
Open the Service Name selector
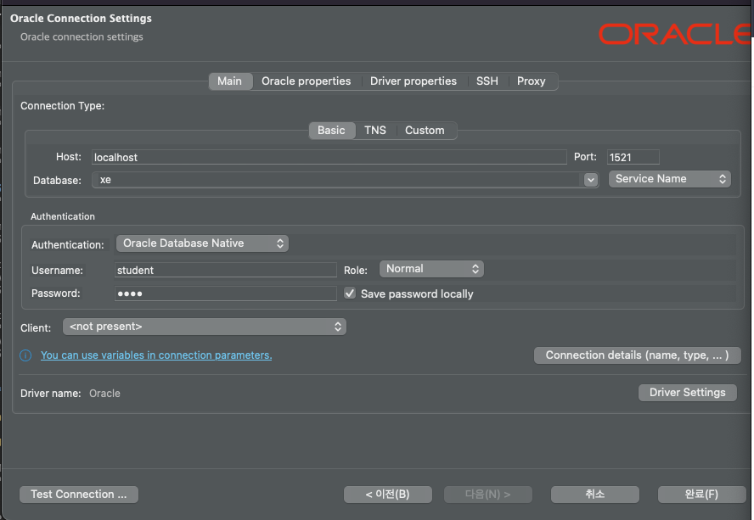pos(669,179)
